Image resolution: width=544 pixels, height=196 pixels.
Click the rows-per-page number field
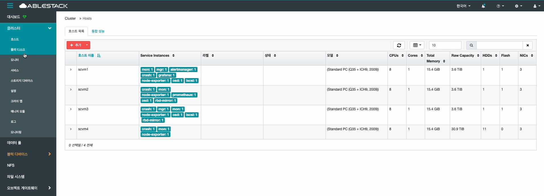(445, 45)
